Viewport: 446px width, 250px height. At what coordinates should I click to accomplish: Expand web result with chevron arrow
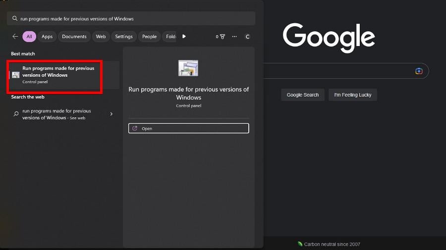[111, 114]
